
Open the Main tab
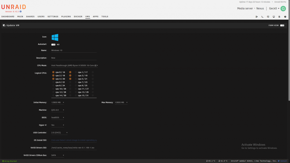[x=20, y=17]
